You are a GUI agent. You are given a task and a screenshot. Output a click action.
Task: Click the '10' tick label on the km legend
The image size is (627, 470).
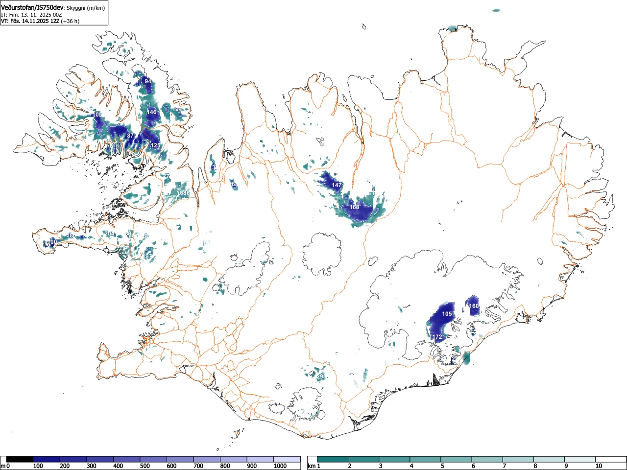pos(599,466)
